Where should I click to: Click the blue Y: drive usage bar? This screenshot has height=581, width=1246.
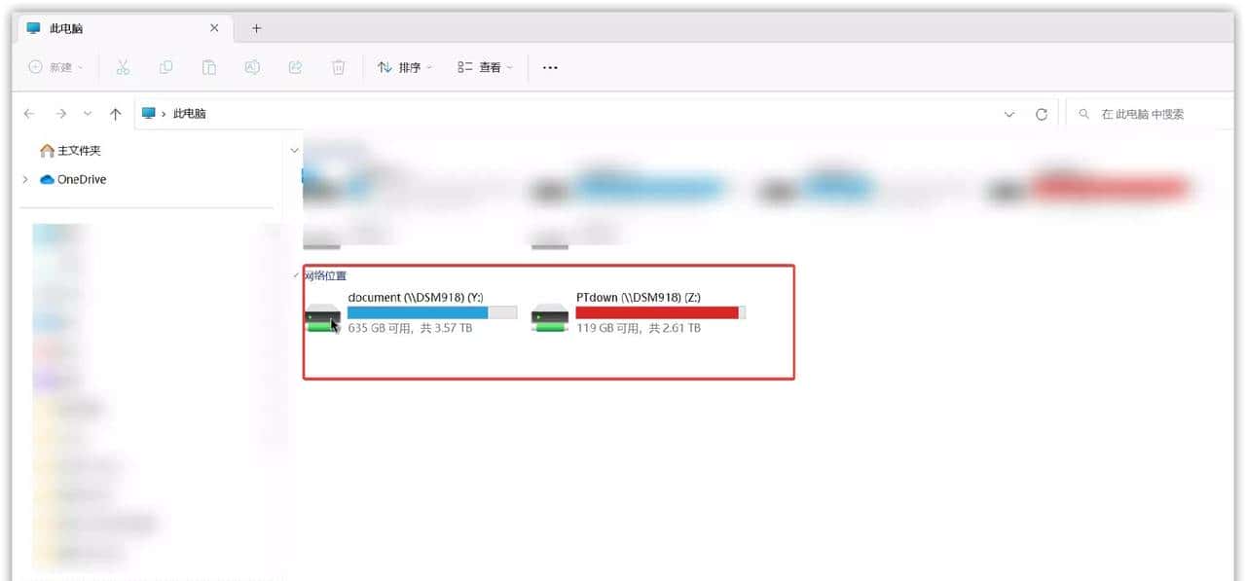click(432, 312)
